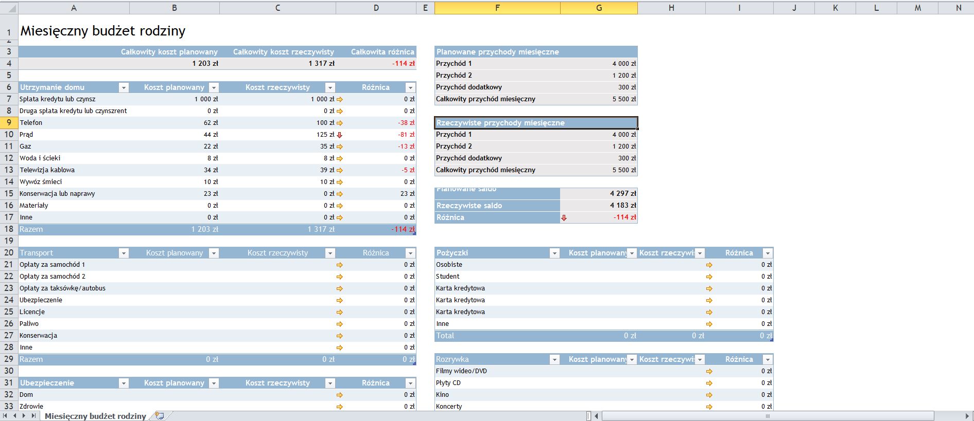Open Różnica filter in Utrzymanie domu table

[410, 87]
